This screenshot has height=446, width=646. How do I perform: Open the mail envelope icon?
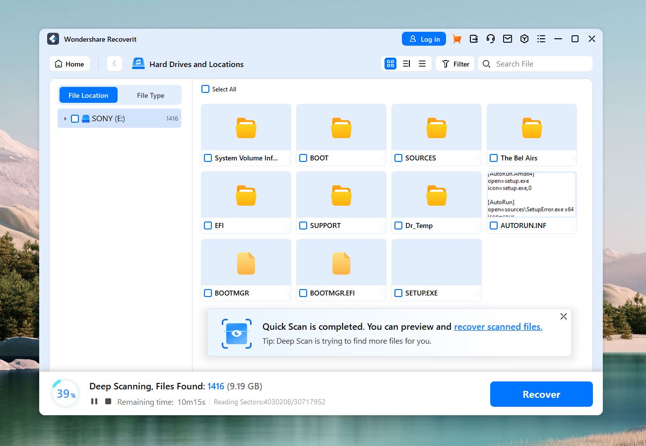[508, 39]
